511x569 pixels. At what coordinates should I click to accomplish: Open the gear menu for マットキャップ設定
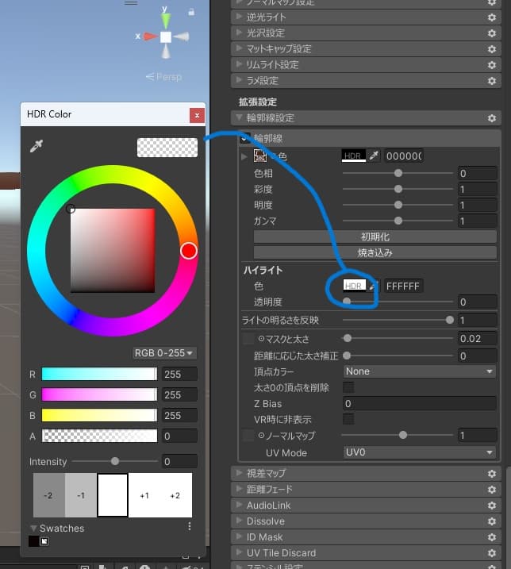[x=492, y=49]
